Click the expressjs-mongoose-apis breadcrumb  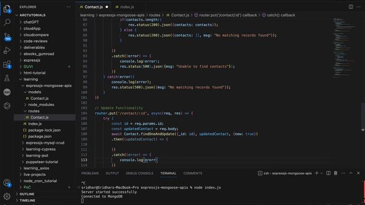(121, 15)
